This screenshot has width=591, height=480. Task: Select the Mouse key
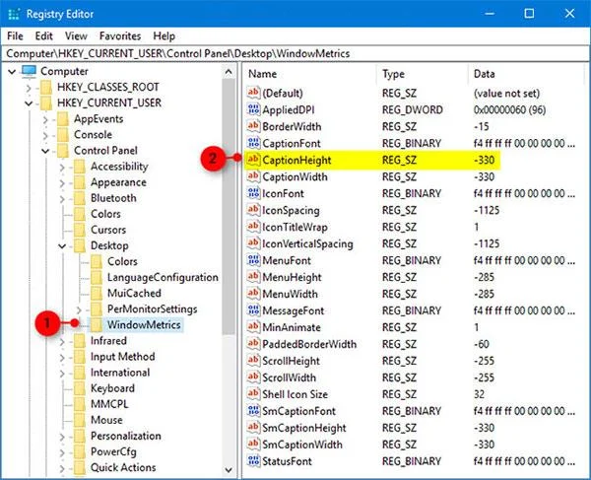(106, 420)
